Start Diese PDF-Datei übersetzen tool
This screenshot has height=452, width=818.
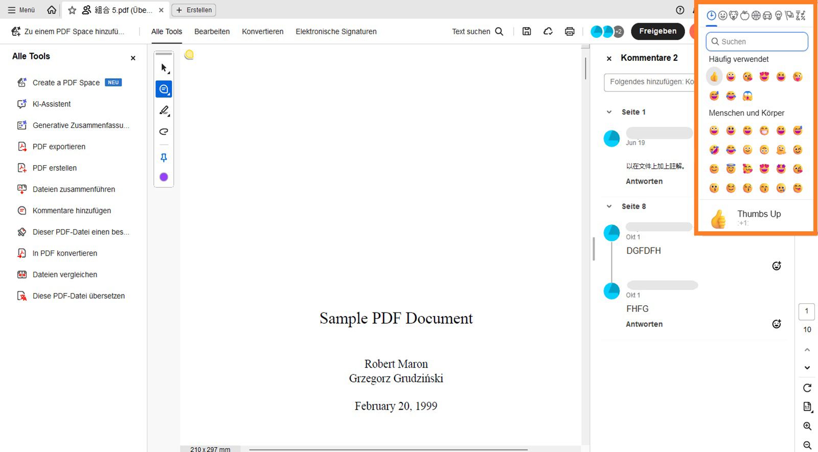[79, 296]
